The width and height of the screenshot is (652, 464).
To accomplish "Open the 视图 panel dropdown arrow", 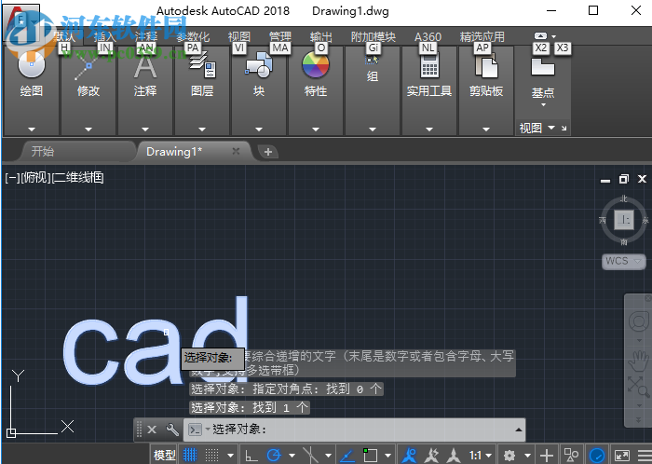I will [x=551, y=128].
